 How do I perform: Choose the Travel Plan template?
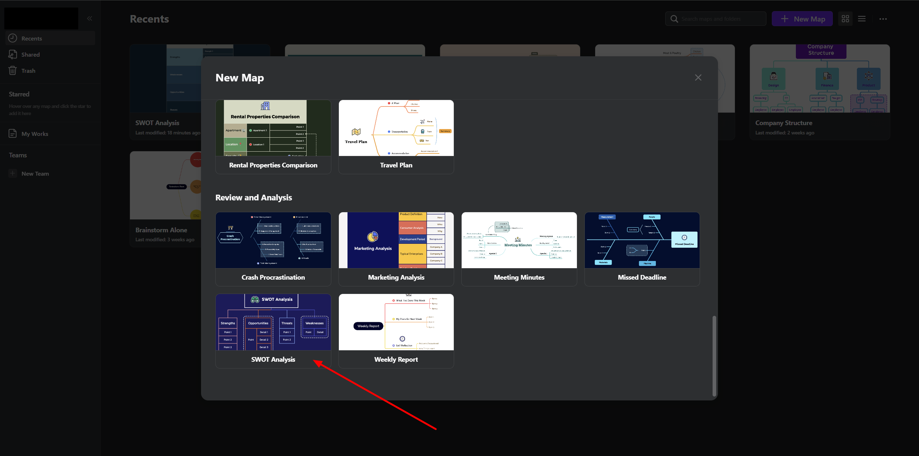click(x=396, y=137)
